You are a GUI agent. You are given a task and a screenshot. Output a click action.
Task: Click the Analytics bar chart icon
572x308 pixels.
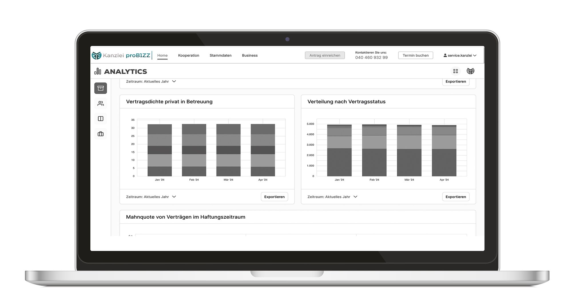coord(98,71)
